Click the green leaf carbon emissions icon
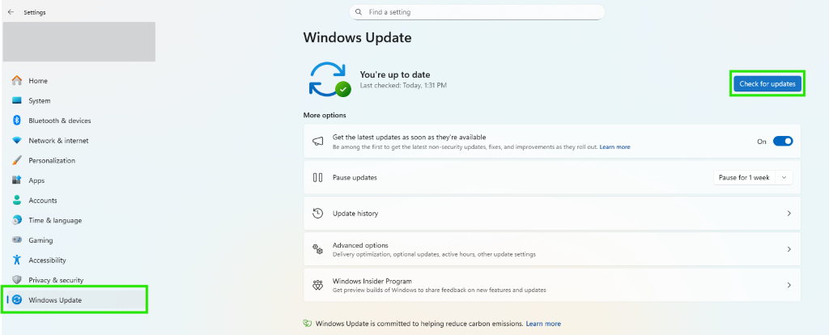This screenshot has height=335, width=829. (307, 324)
